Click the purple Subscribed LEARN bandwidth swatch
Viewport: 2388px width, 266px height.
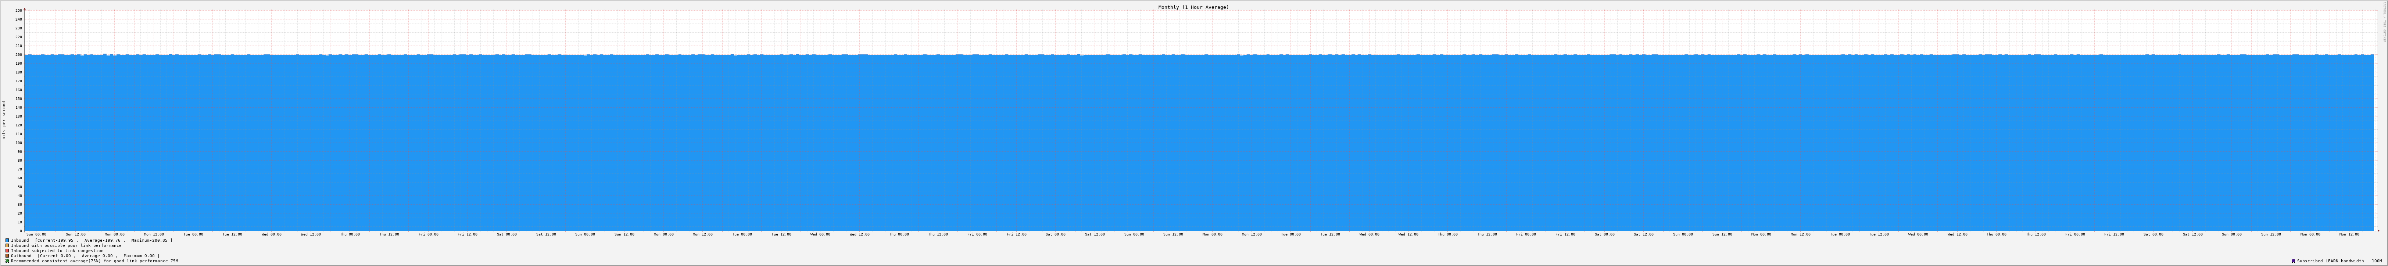2294,261
